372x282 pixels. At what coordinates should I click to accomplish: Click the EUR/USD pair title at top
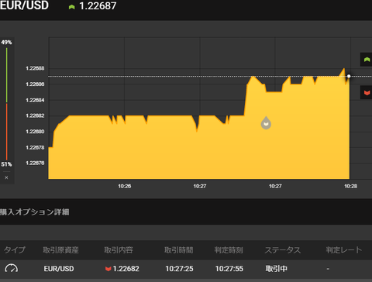coord(24,5)
